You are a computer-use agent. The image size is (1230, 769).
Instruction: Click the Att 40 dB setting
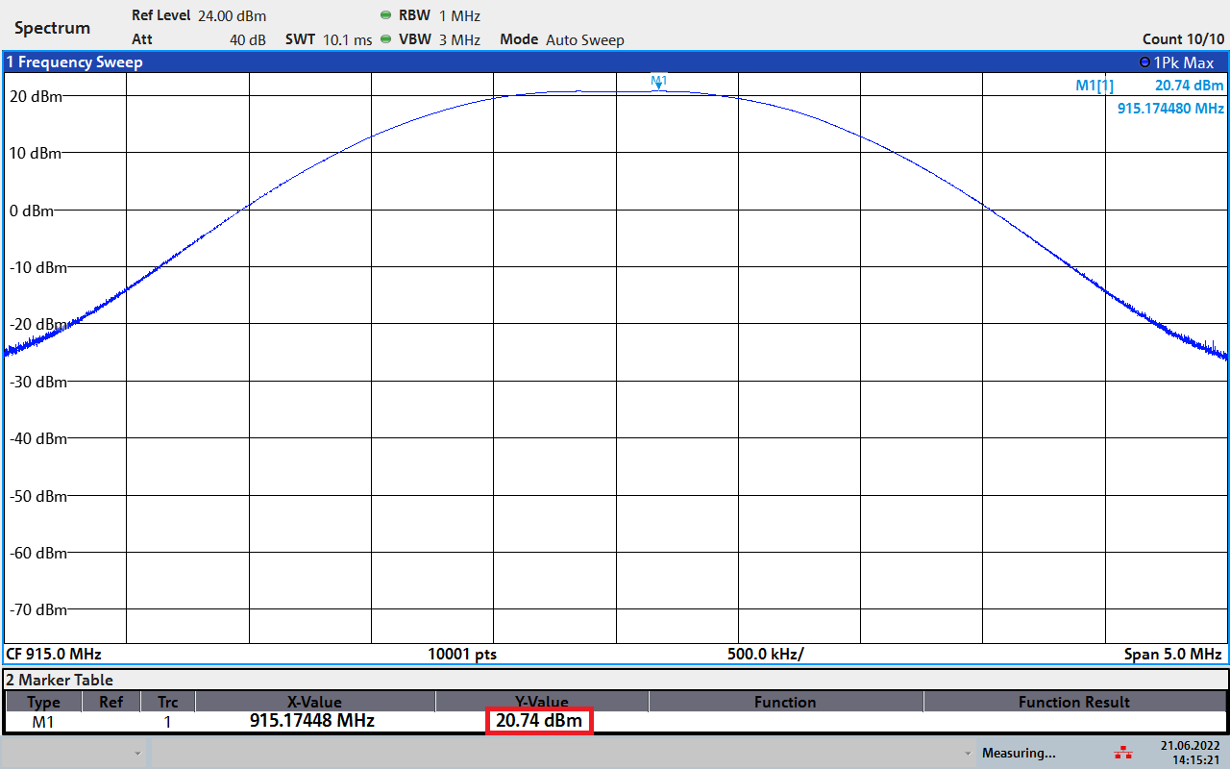coord(199,39)
